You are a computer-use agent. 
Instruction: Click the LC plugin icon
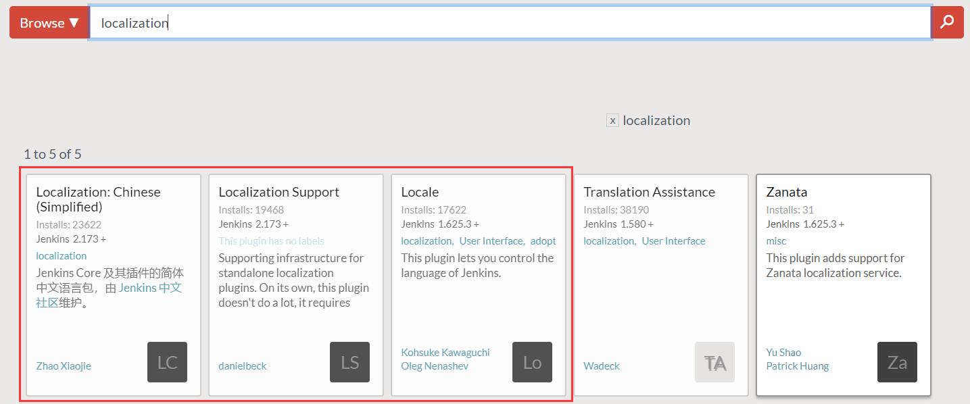pyautogui.click(x=167, y=362)
